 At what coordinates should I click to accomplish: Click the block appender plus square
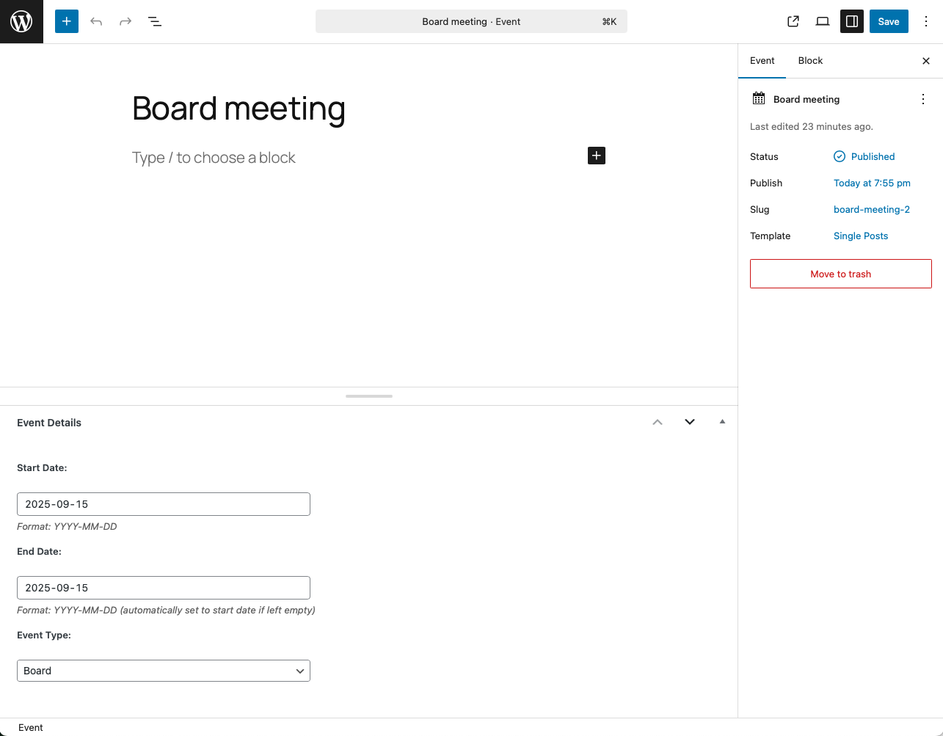pos(596,155)
